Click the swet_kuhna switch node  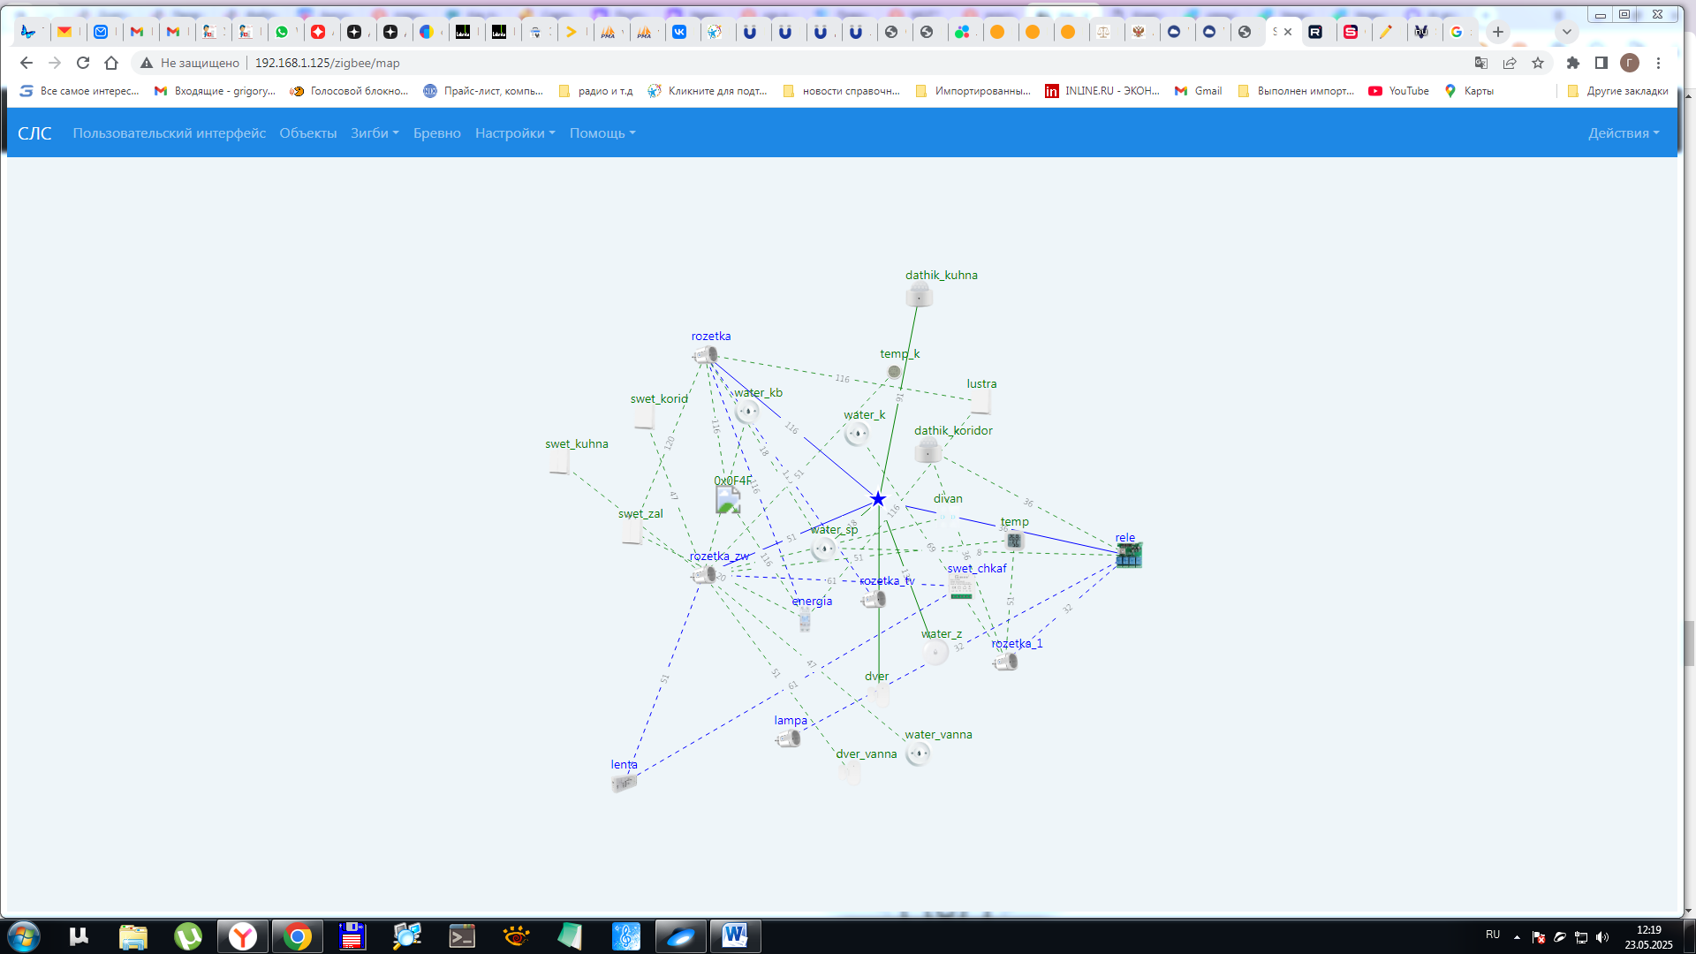coord(558,463)
